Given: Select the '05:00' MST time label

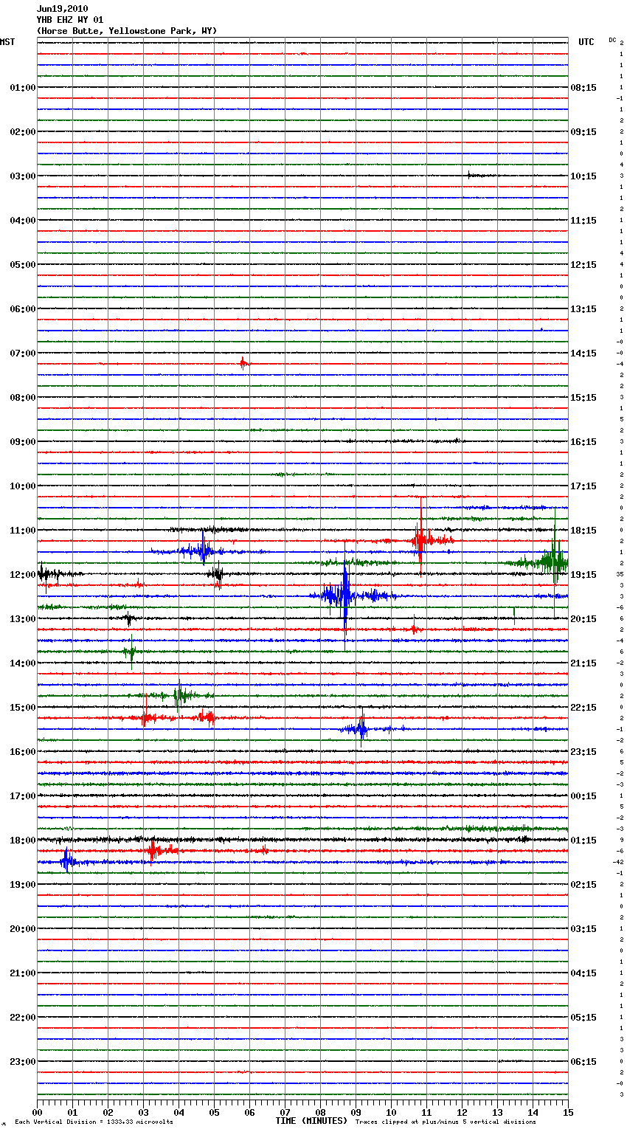Looking at the screenshot, I should (22, 265).
